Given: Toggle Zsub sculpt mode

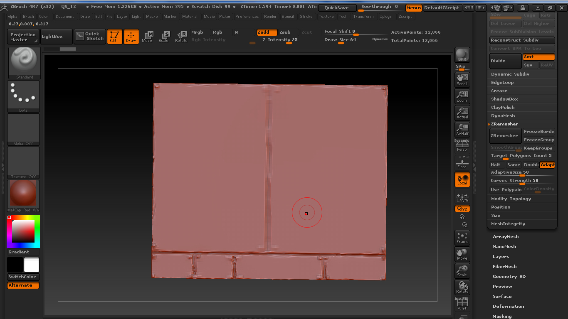Looking at the screenshot, I should coord(288,32).
